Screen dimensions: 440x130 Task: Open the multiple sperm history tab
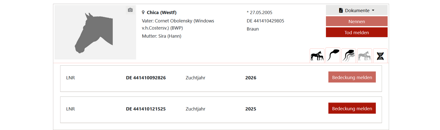coord(349,56)
